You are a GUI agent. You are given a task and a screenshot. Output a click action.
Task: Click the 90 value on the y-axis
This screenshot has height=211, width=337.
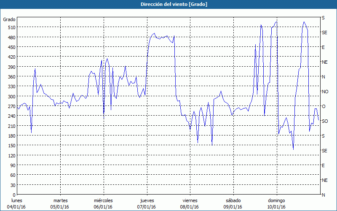point(12,165)
